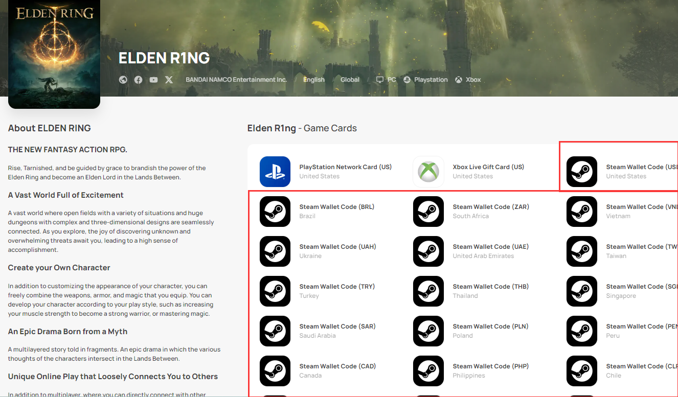Viewport: 678px width, 397px height.
Task: Click the Global region label
Action: 350,80
